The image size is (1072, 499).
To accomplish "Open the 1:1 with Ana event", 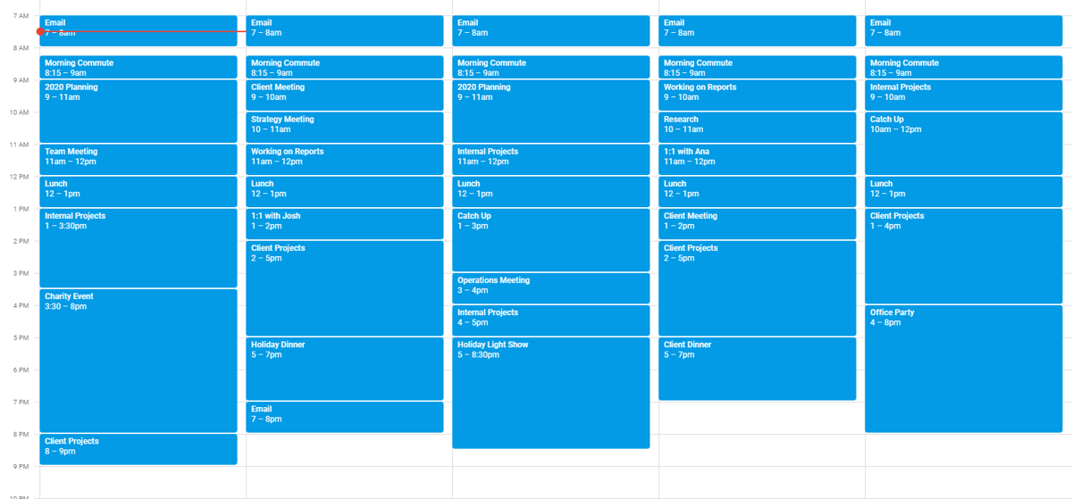I will [x=757, y=159].
